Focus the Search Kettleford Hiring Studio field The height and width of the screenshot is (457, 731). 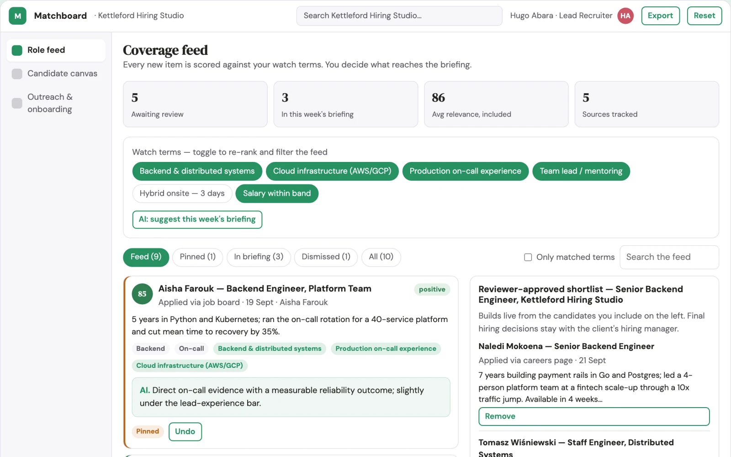coord(399,16)
